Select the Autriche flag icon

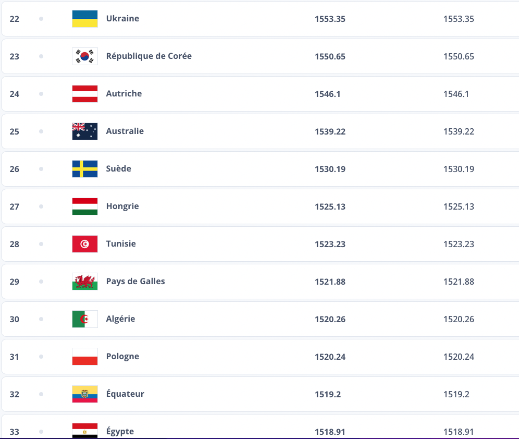click(x=85, y=94)
